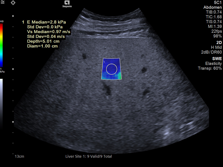Click the lowest diamond depth marker
The height and width of the screenshot is (167, 223).
point(13,122)
